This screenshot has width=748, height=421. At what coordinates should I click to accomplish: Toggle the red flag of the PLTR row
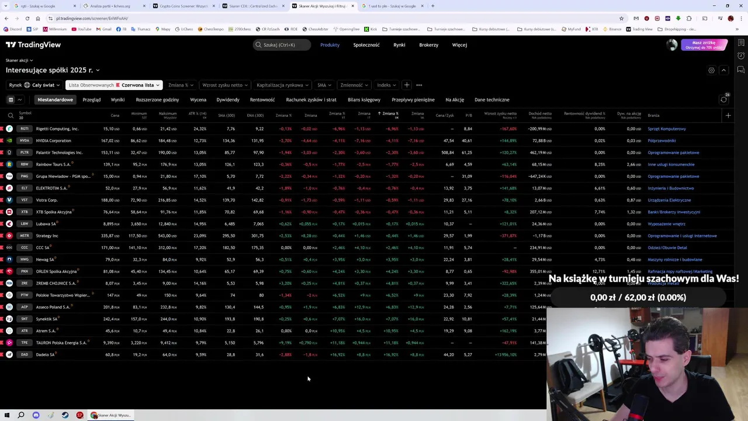2,153
